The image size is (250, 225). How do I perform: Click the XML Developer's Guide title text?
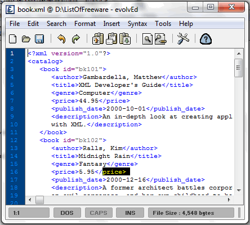click(x=120, y=85)
